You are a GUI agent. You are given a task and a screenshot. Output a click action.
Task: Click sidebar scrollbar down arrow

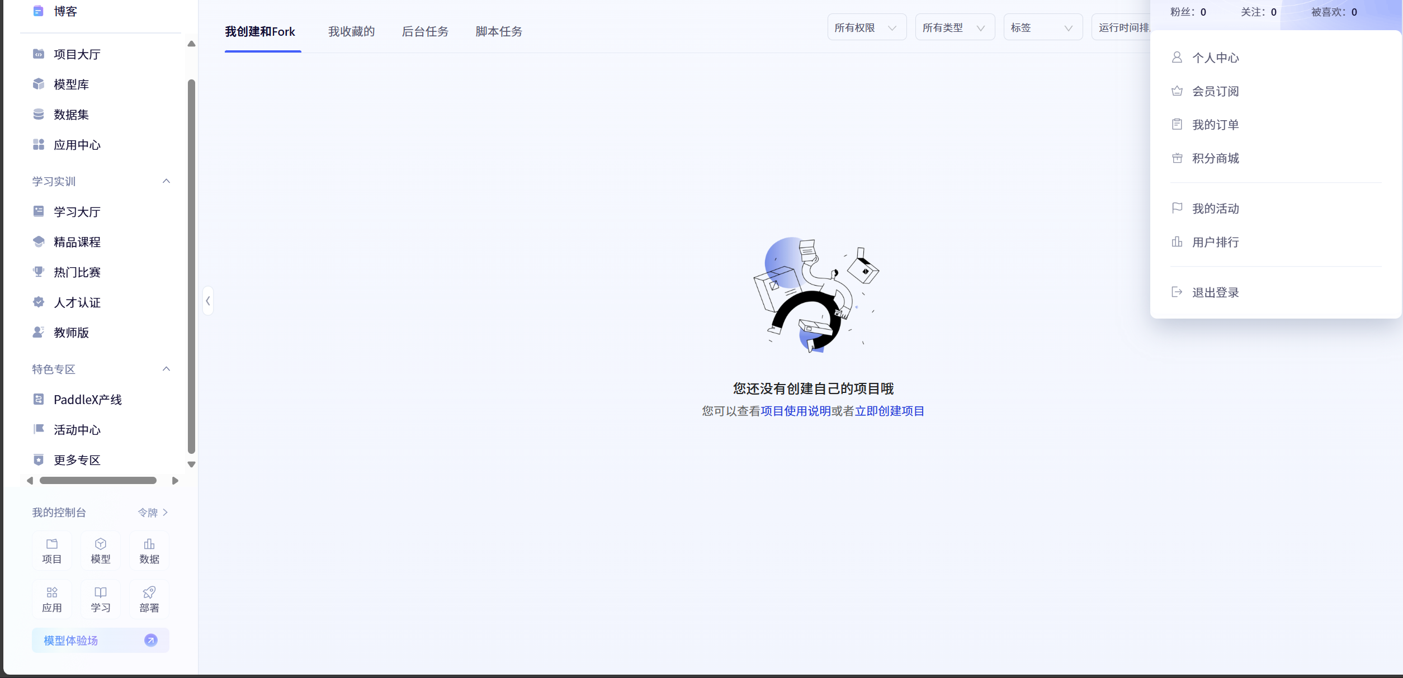(x=191, y=464)
